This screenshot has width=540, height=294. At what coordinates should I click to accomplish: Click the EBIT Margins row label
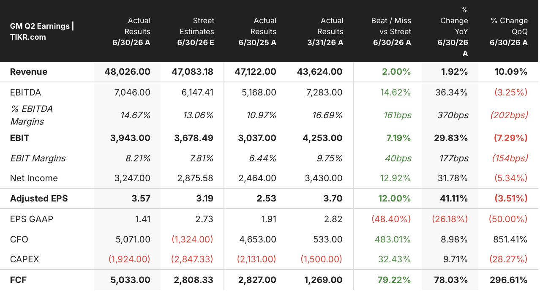[x=38, y=158]
